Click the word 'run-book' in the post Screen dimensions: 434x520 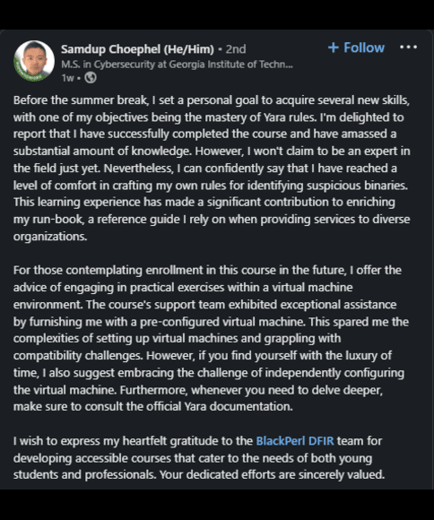pyautogui.click(x=58, y=220)
